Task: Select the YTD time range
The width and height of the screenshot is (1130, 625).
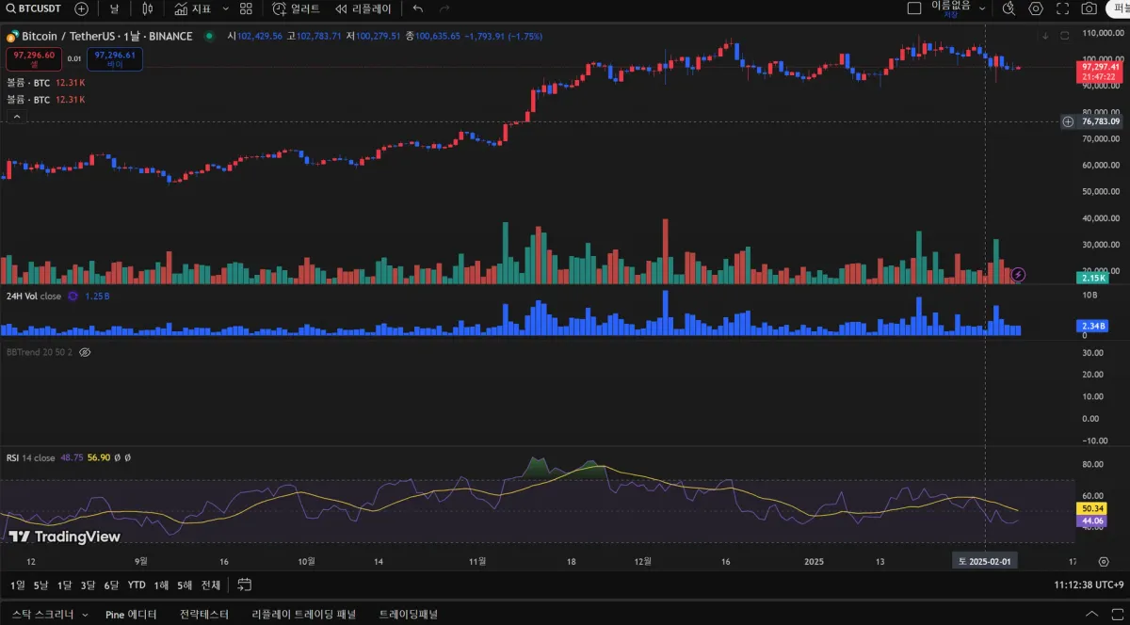Action: coord(137,585)
